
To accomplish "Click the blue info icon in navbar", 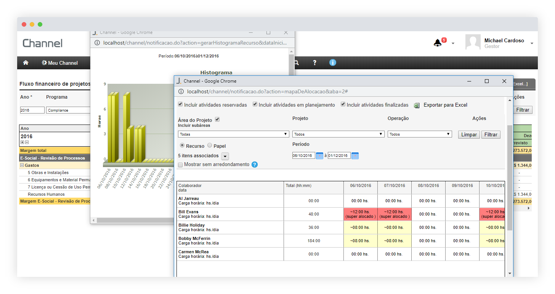I will (332, 63).
